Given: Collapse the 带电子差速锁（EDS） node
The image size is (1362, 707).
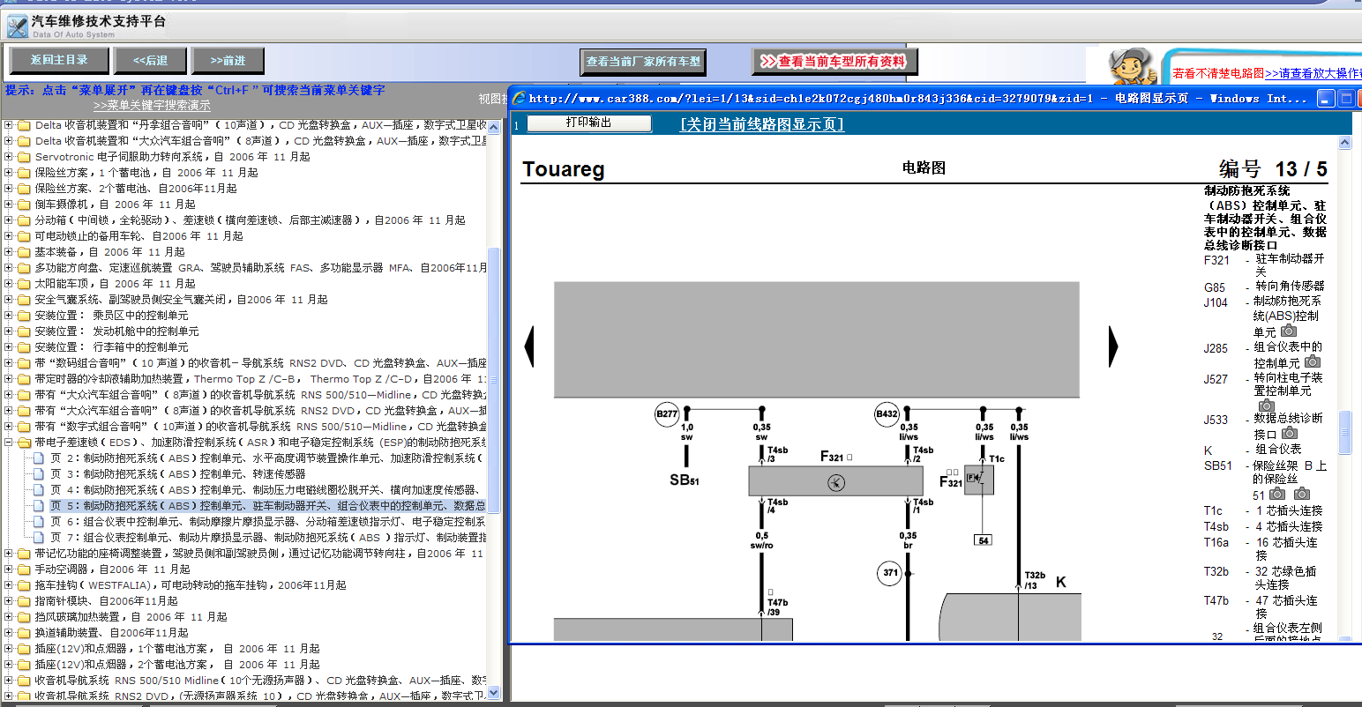Looking at the screenshot, I should click(8, 443).
